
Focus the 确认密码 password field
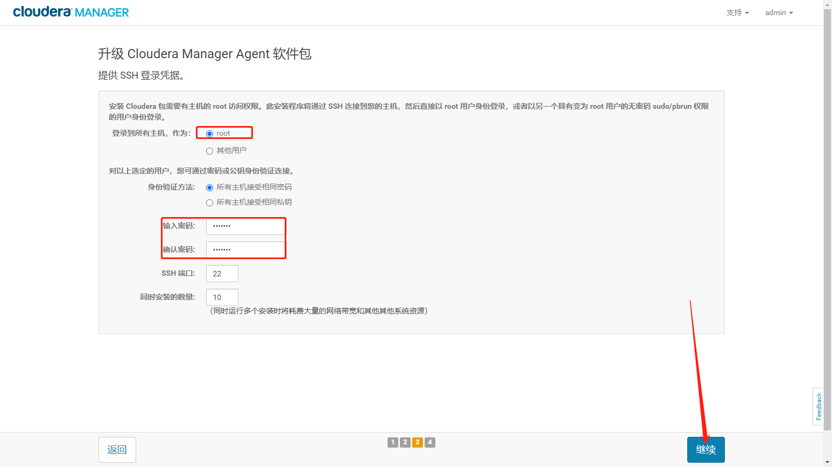coord(245,250)
